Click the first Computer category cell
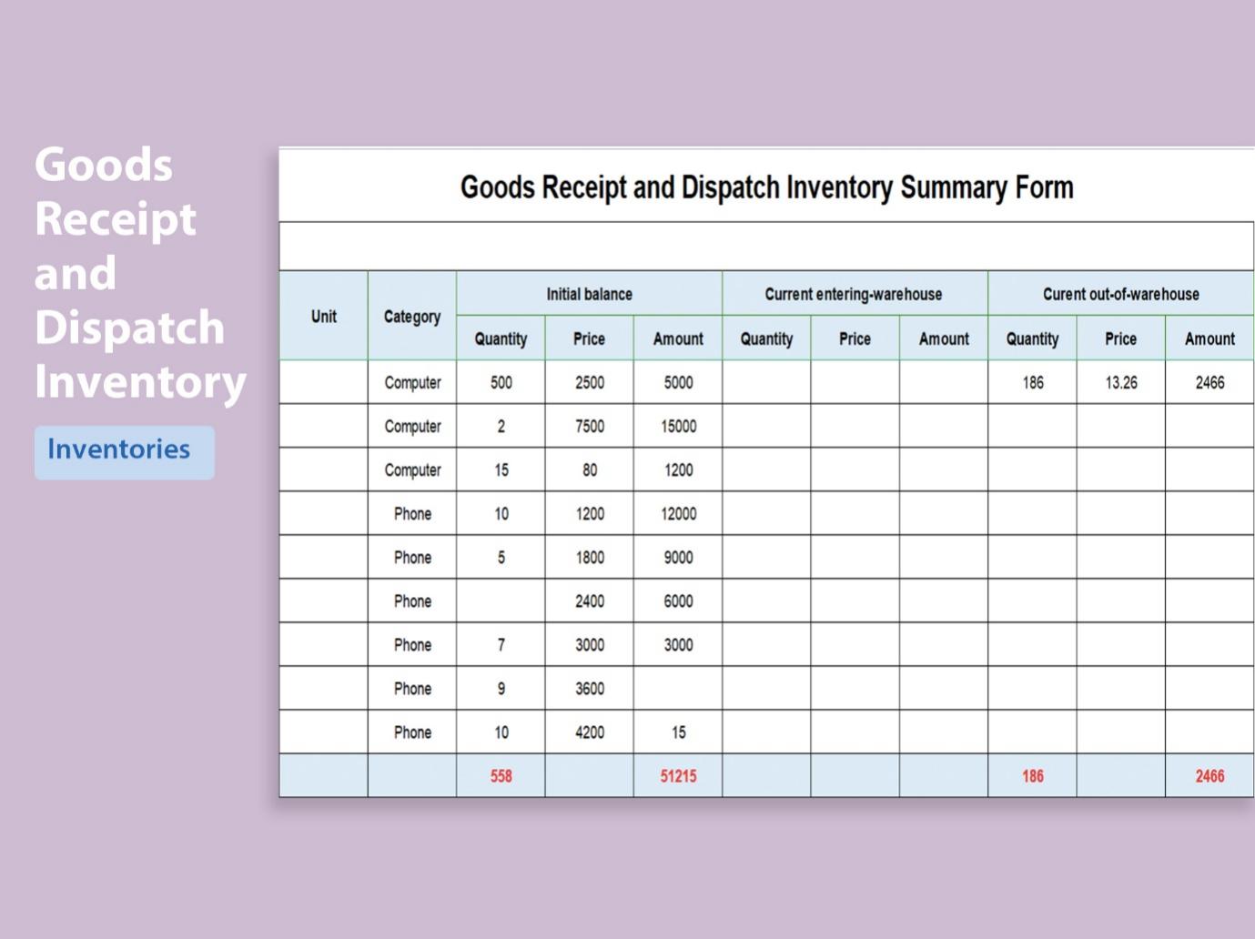This screenshot has height=939, width=1255. pyautogui.click(x=411, y=382)
